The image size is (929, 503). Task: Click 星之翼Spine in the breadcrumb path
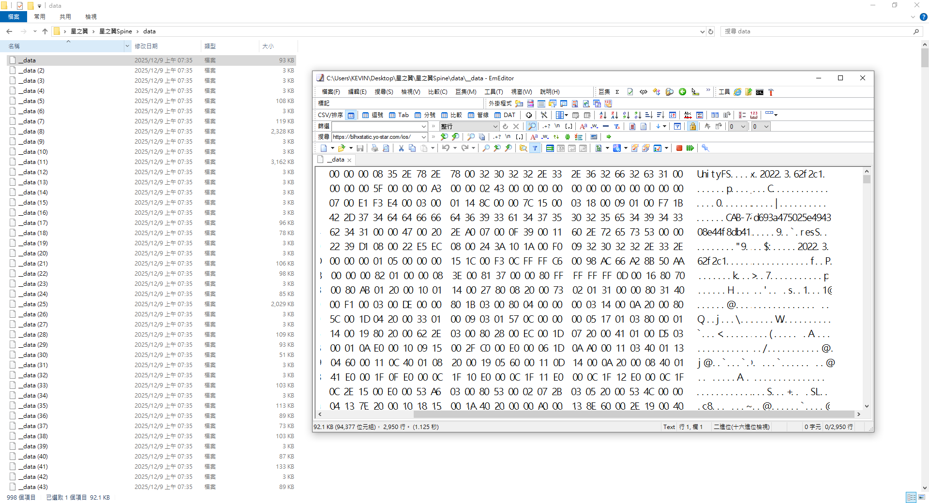pos(116,31)
